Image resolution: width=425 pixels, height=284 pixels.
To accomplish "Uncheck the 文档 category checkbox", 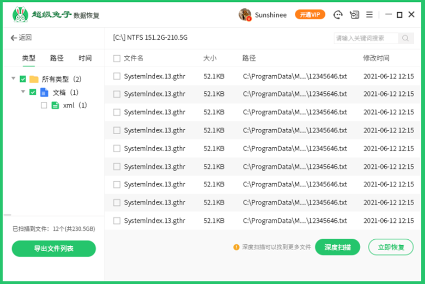I will [x=32, y=92].
